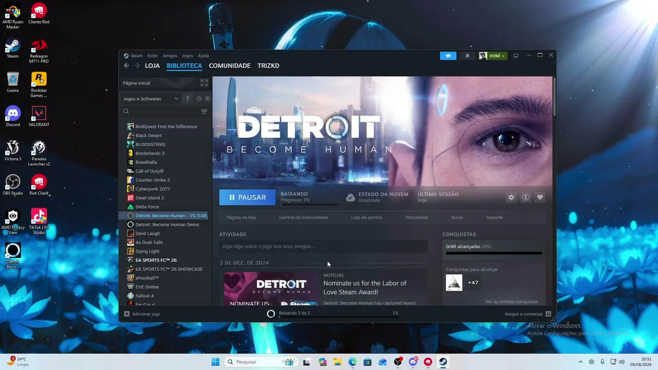Select AMD Privacy View desktop icon
This screenshot has width=658, height=370.
coord(13,222)
